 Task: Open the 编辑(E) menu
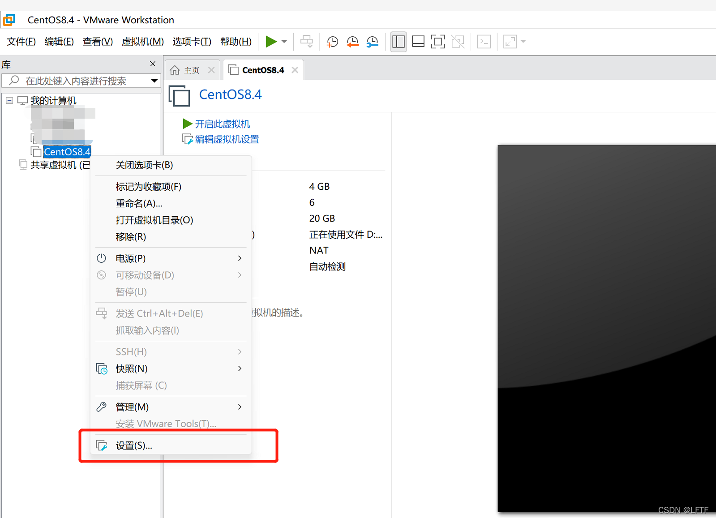[59, 42]
